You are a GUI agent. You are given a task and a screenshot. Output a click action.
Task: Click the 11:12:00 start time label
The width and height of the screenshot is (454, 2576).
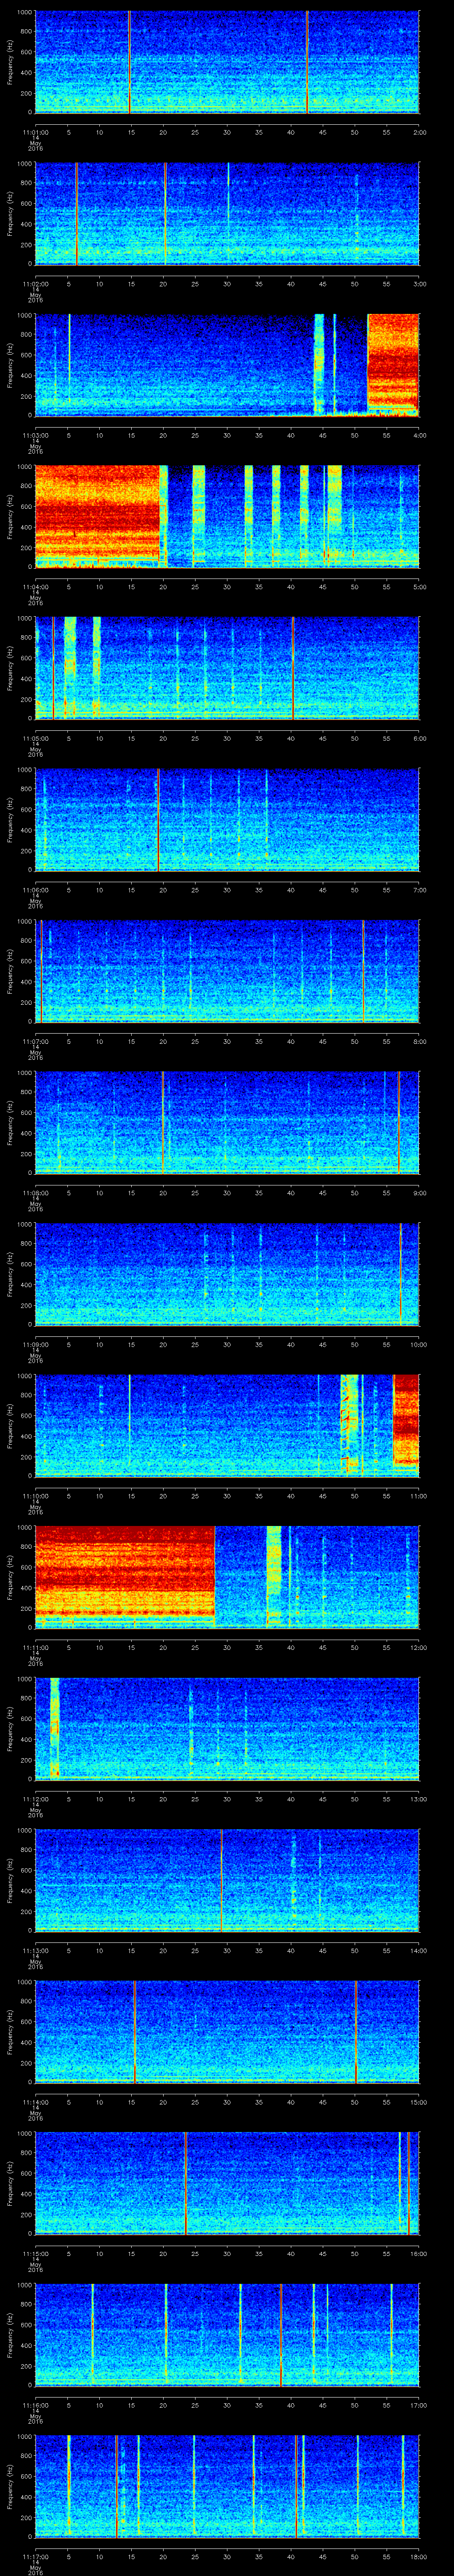pyautogui.click(x=37, y=1799)
